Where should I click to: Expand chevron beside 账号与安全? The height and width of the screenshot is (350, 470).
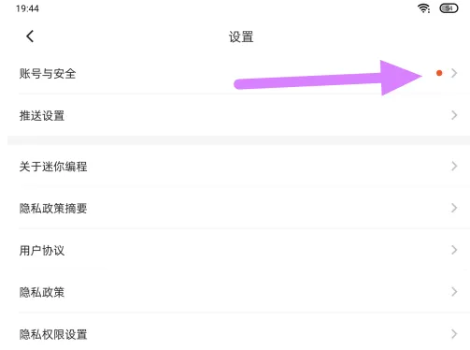[454, 73]
